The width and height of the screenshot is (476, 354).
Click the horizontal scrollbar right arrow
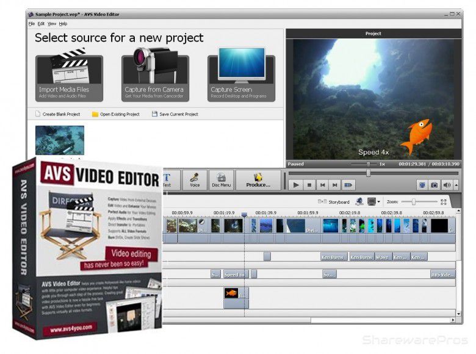click(x=453, y=320)
